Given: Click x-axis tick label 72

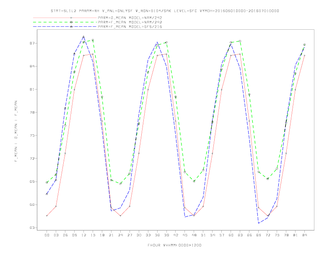Looking at the screenshot, I should coord(268,235).
